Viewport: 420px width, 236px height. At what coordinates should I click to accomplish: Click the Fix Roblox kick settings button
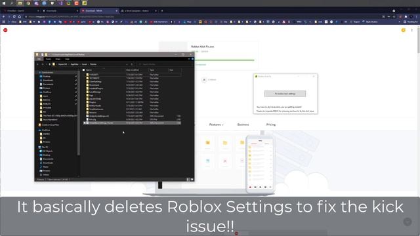coord(285,94)
